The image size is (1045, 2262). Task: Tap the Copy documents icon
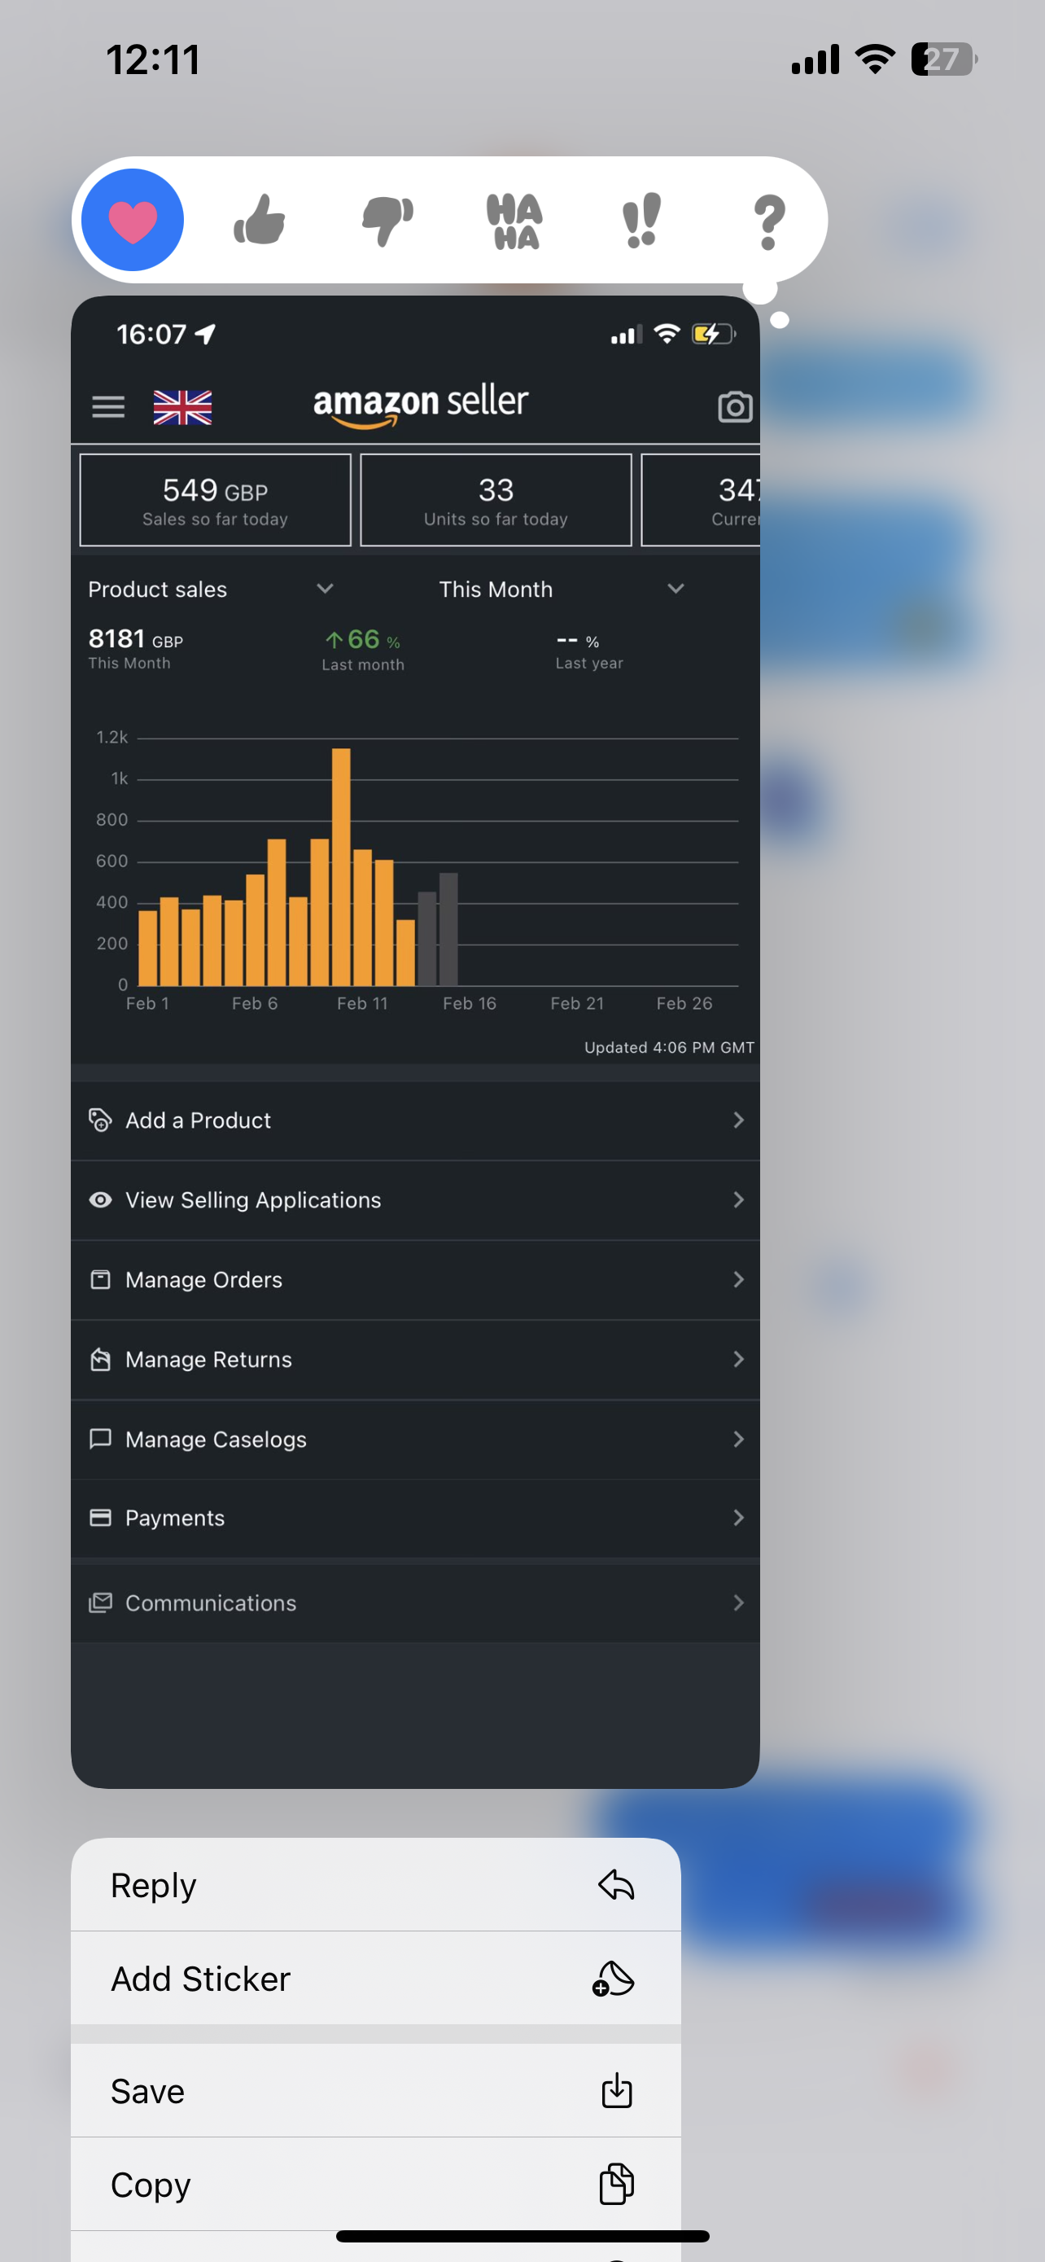click(x=616, y=2184)
